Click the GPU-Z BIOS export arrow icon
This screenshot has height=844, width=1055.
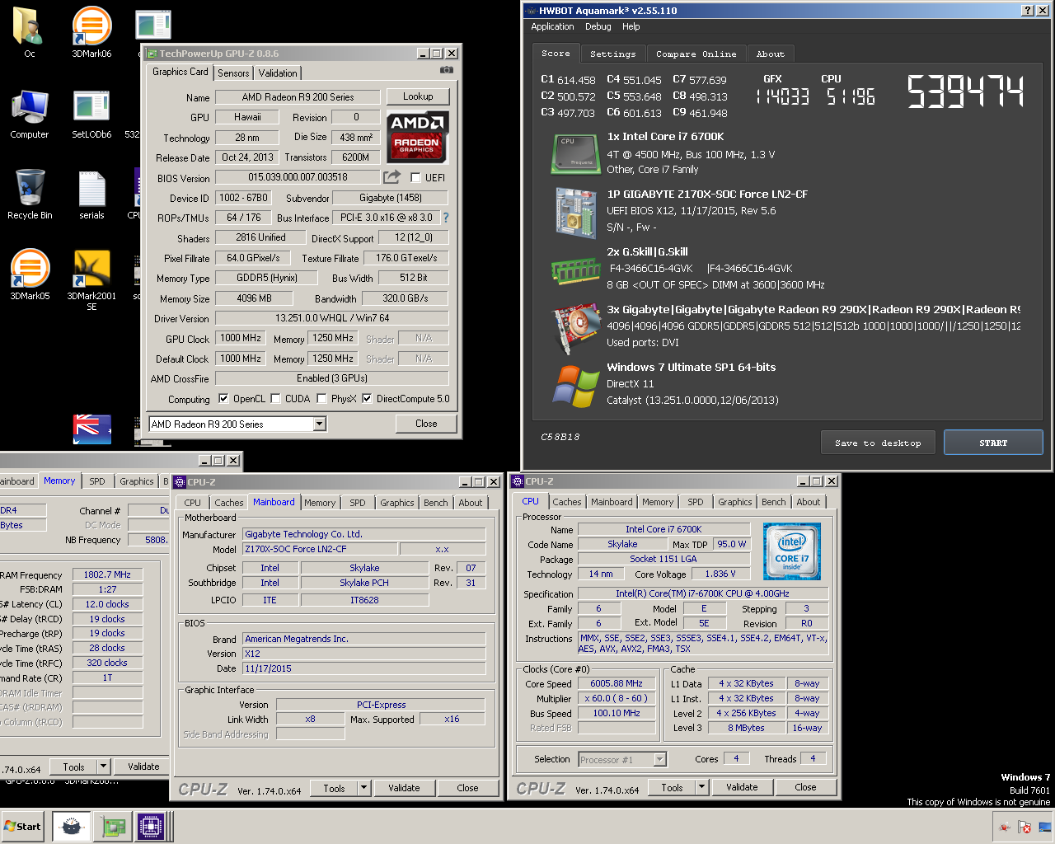tap(392, 176)
